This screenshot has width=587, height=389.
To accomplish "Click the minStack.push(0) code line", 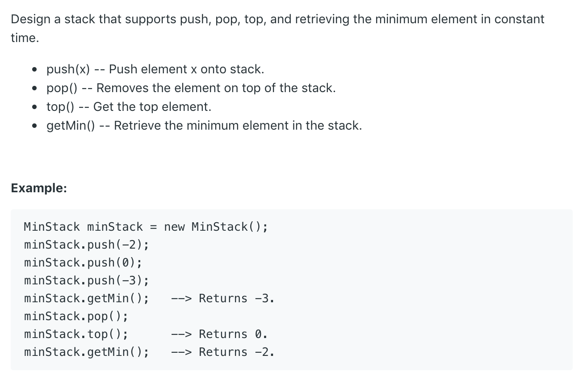I will tap(83, 262).
